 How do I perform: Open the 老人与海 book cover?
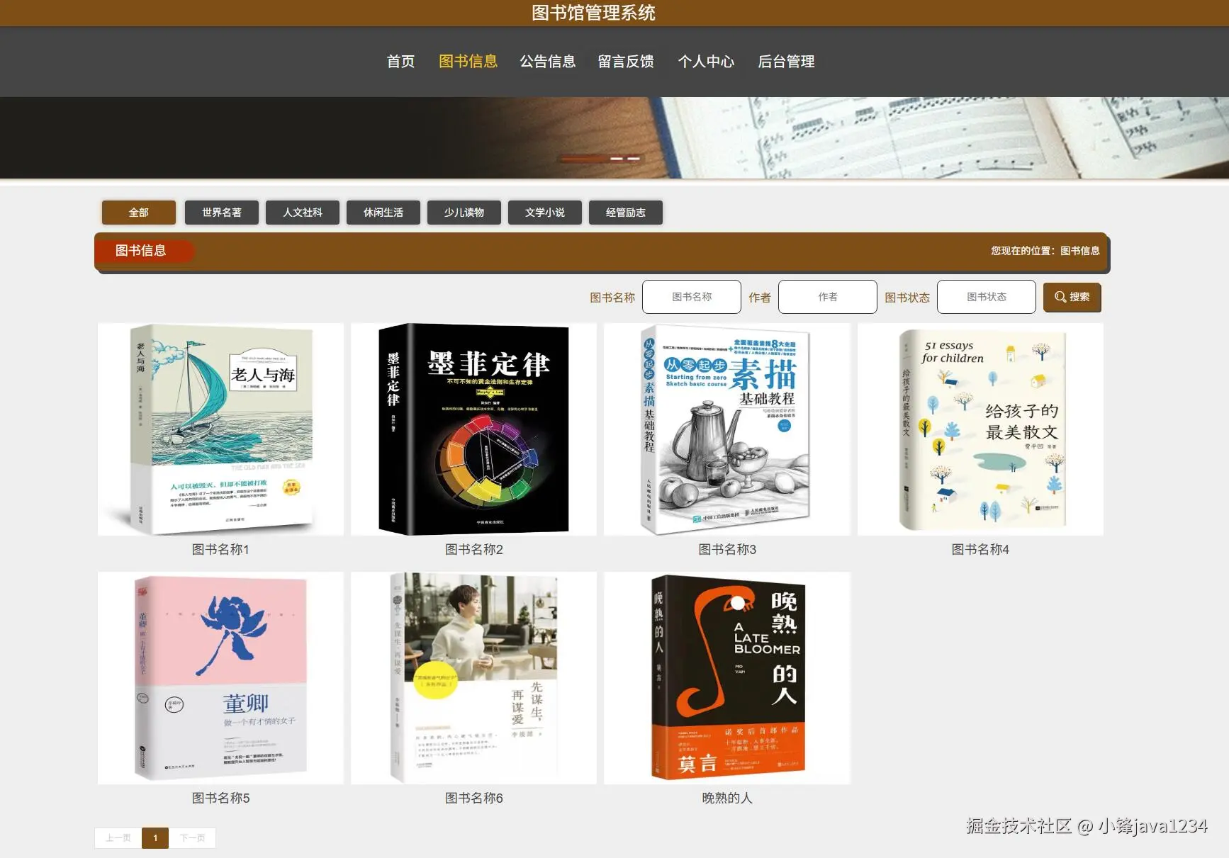(220, 429)
